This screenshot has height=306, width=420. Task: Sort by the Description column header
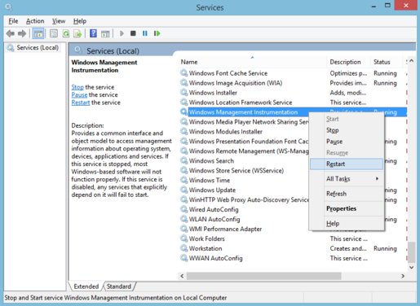pyautogui.click(x=348, y=62)
